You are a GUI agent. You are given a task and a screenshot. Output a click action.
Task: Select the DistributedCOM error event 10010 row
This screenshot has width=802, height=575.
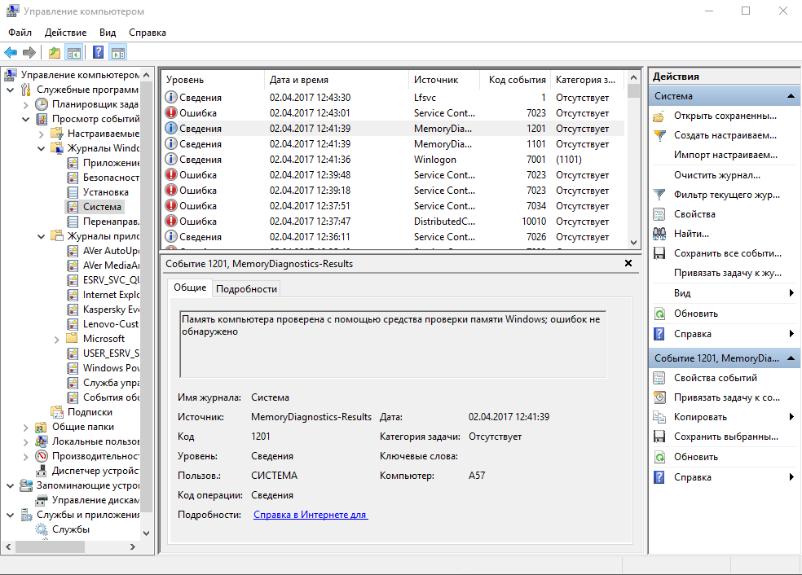click(x=391, y=222)
